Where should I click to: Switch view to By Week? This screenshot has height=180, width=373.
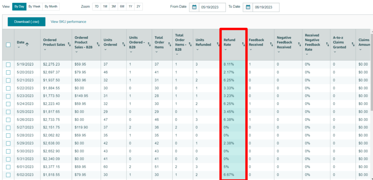pos(34,7)
